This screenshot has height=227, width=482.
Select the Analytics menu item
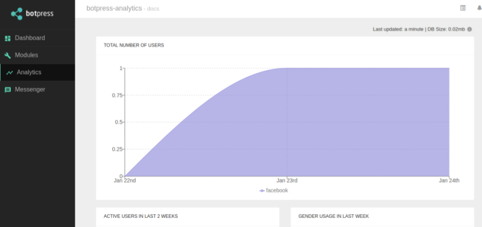coord(37,72)
